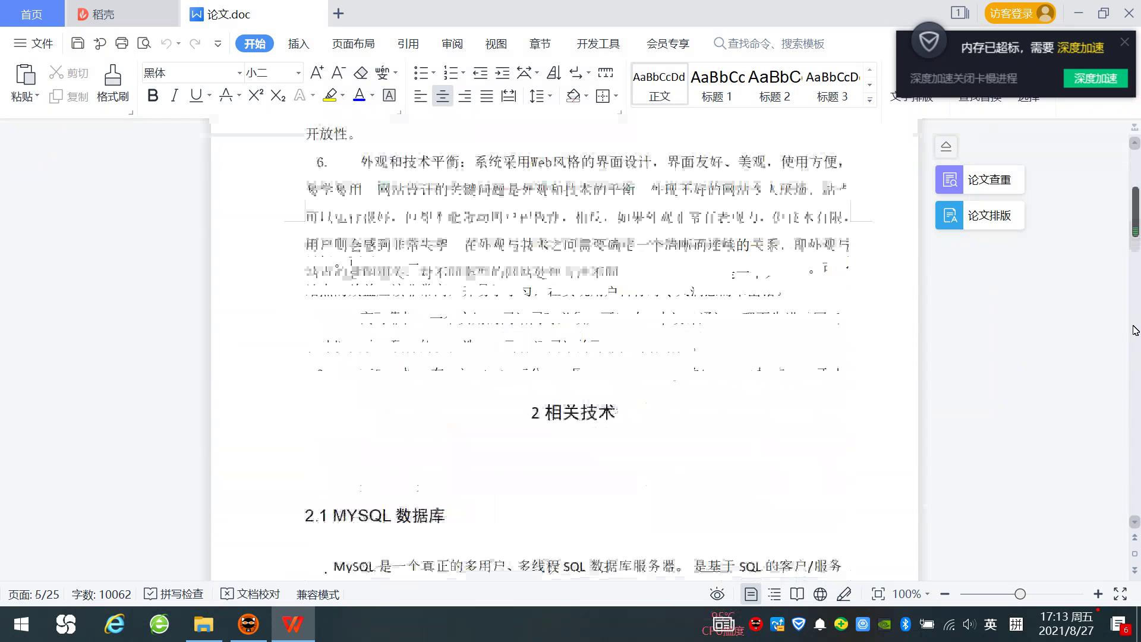Click the center alignment icon

[x=442, y=96]
